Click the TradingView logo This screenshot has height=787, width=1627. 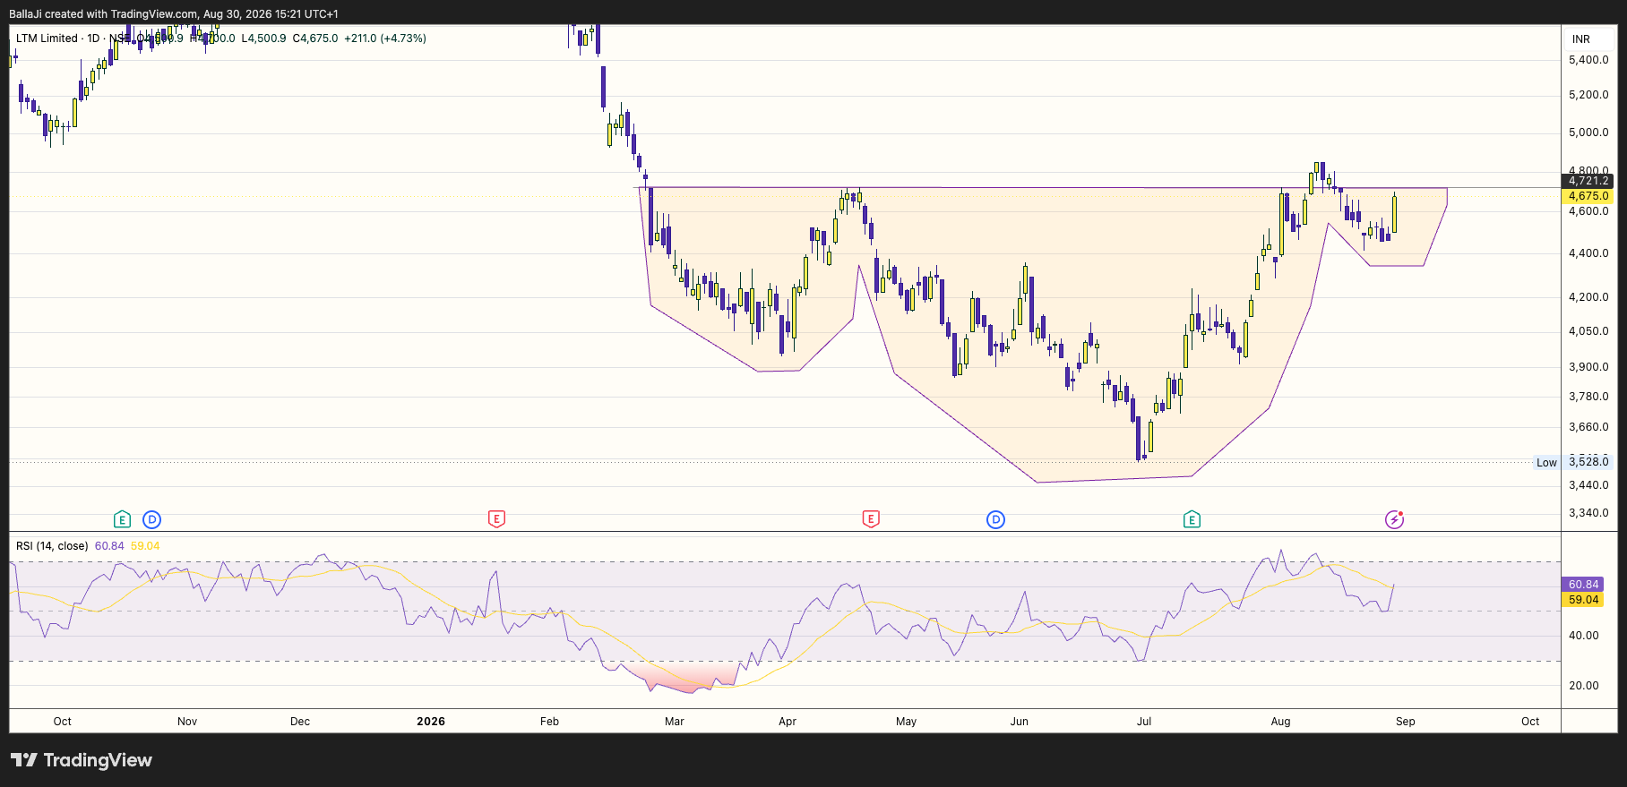pyautogui.click(x=82, y=760)
